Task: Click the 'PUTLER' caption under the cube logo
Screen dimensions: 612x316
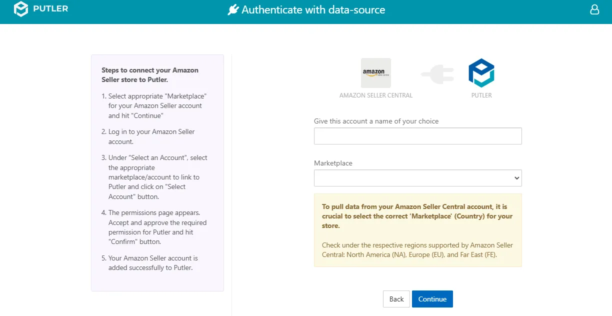Action: 481,95
